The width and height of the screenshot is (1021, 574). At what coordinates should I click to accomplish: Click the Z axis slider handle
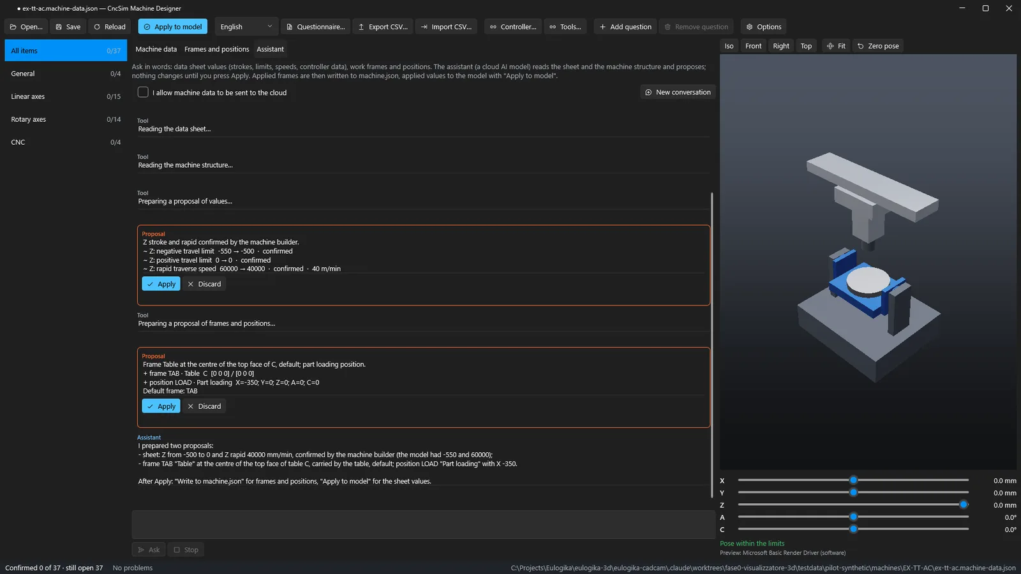click(964, 504)
